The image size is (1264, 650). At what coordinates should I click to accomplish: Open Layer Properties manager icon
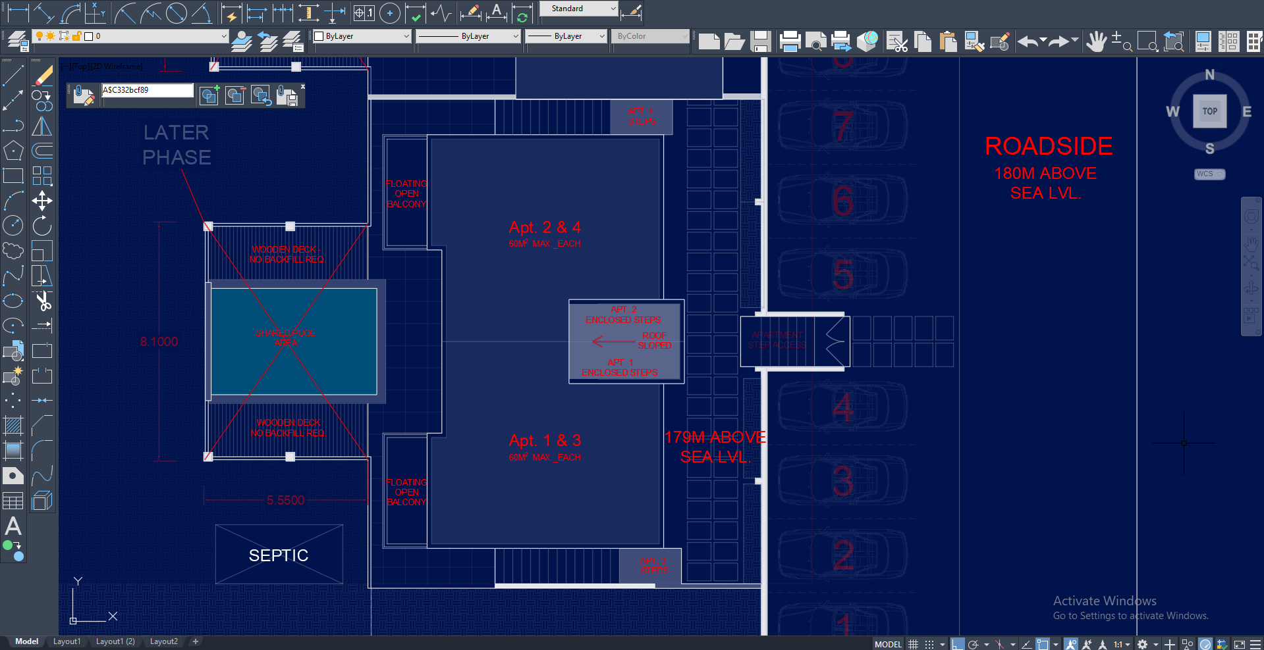coord(18,41)
